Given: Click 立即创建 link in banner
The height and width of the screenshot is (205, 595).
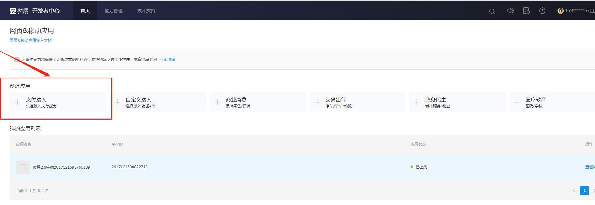Looking at the screenshot, I should point(167,59).
